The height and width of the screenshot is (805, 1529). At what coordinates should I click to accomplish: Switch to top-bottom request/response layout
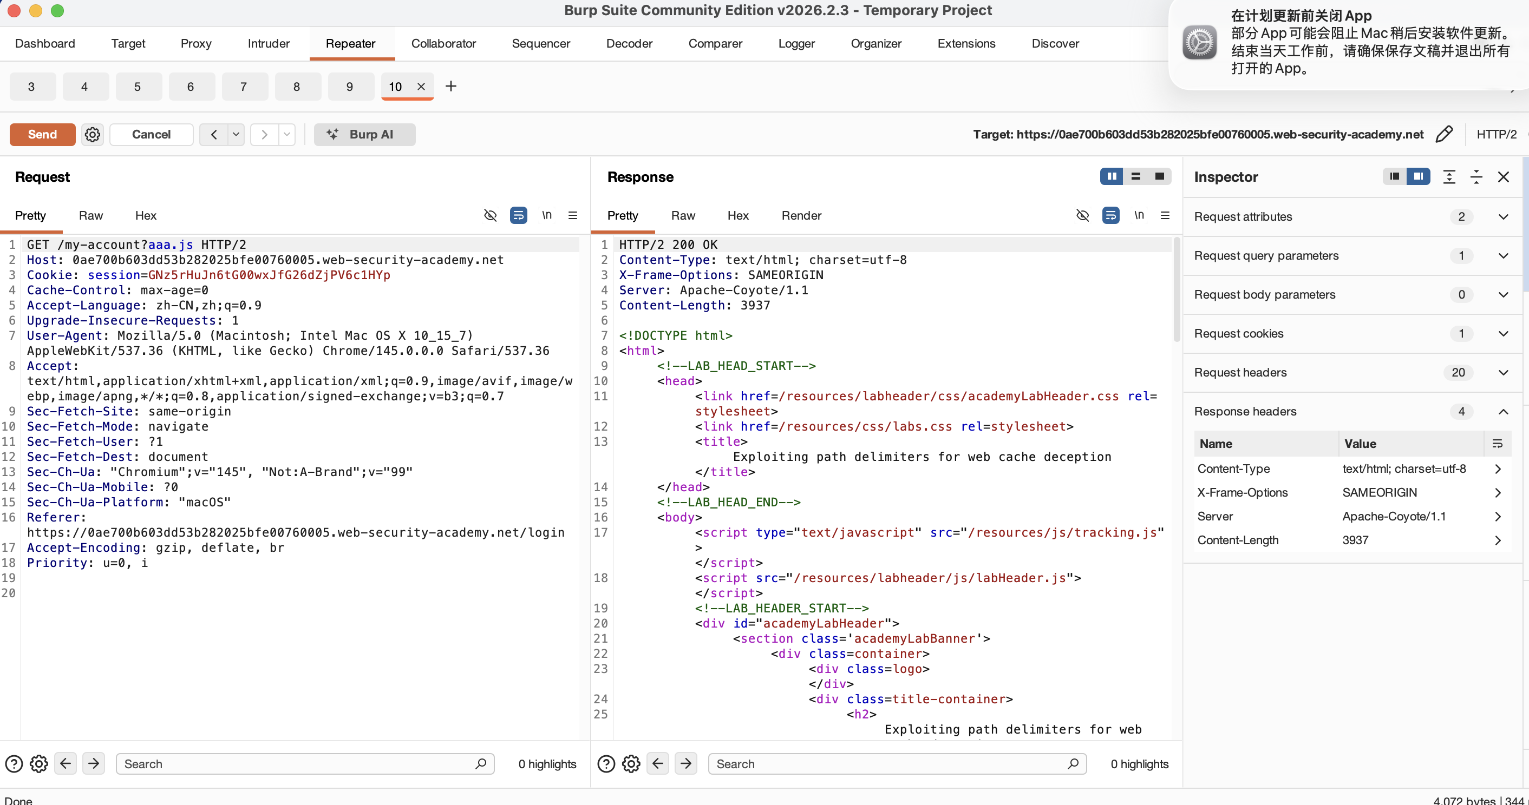(x=1135, y=176)
